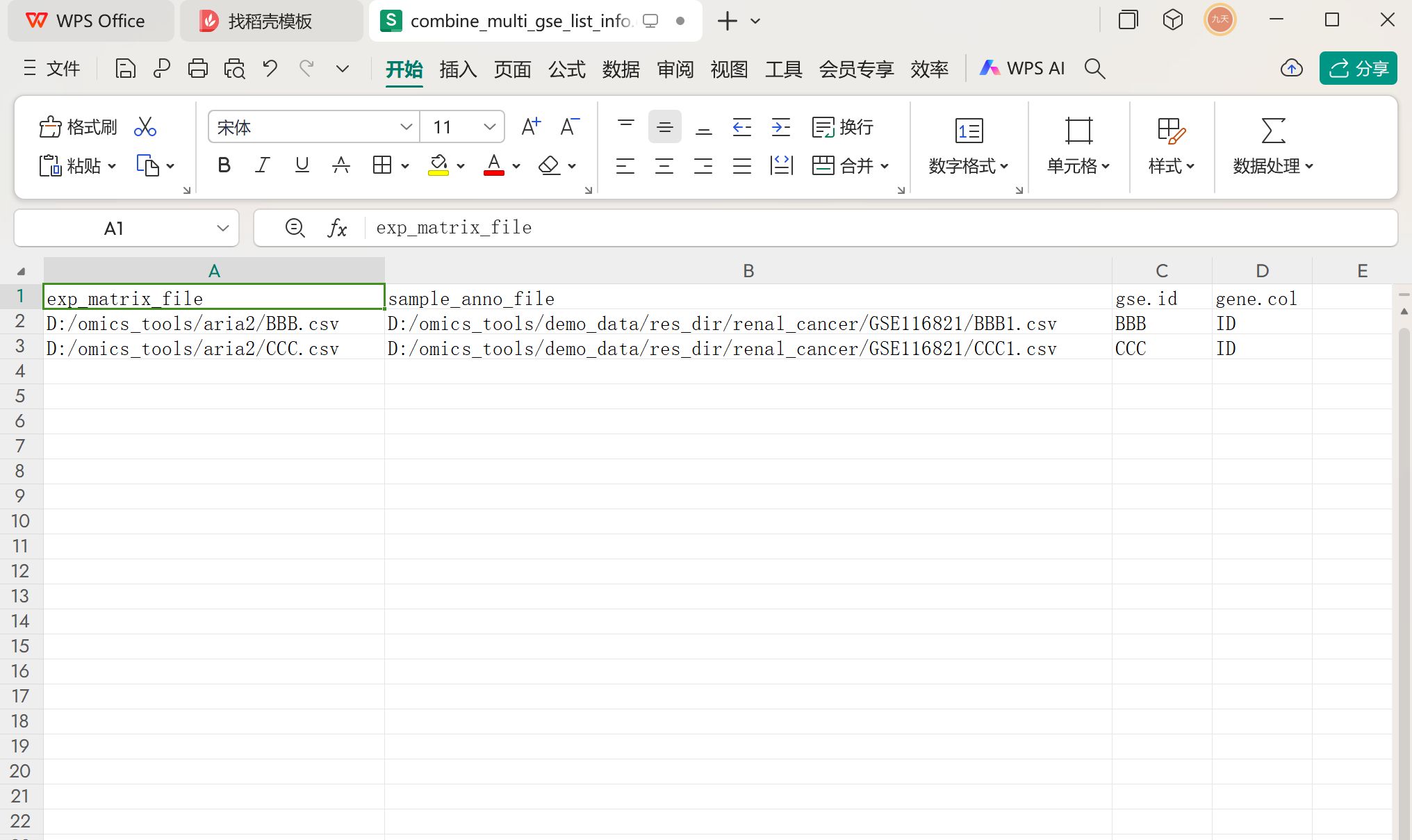The height and width of the screenshot is (840, 1412).
Task: Select cell B2 with BBB1.csv path
Action: tap(748, 324)
